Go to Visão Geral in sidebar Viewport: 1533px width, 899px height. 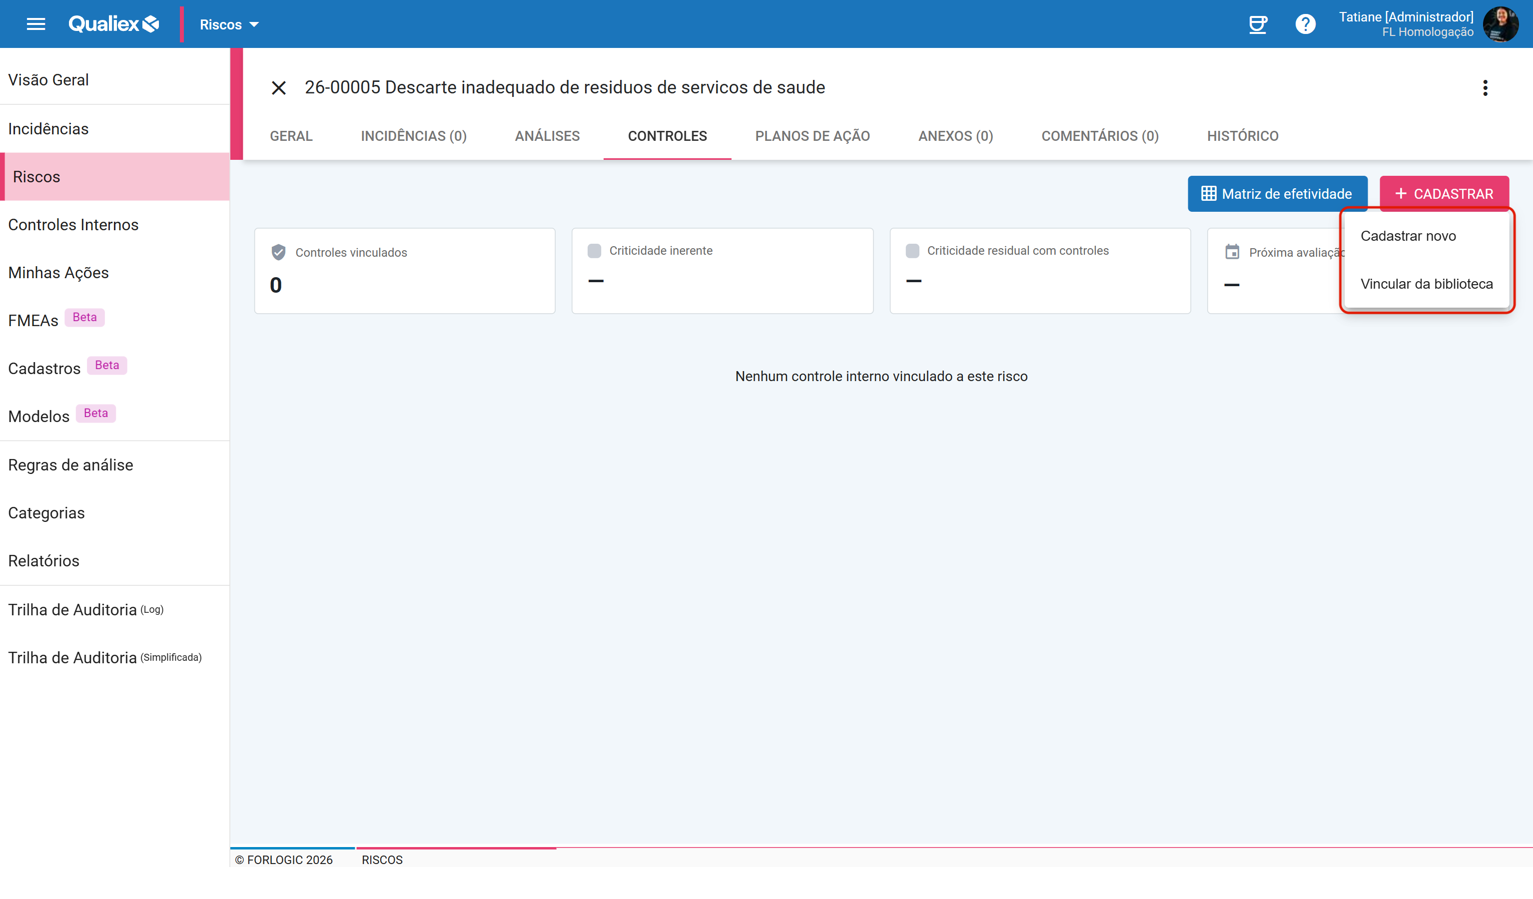[x=115, y=80]
